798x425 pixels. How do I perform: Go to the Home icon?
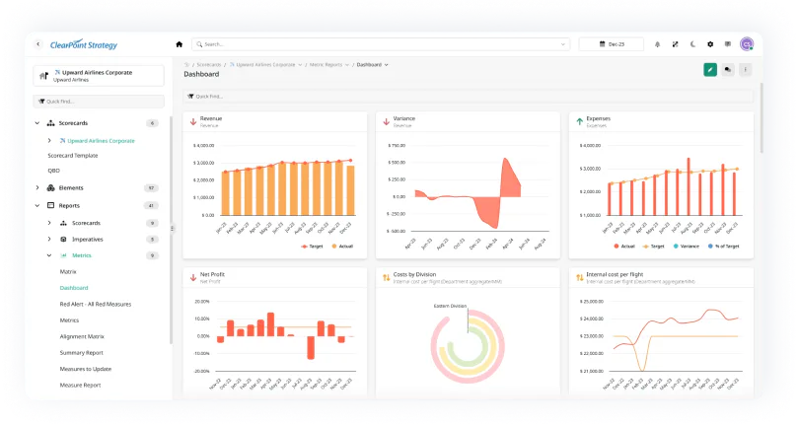click(180, 44)
